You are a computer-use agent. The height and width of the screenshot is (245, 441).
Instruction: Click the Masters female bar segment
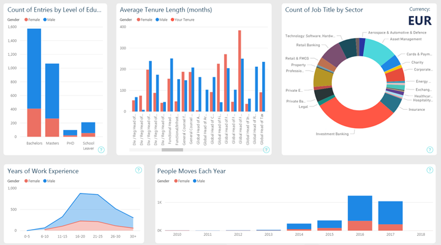[x=52, y=127]
